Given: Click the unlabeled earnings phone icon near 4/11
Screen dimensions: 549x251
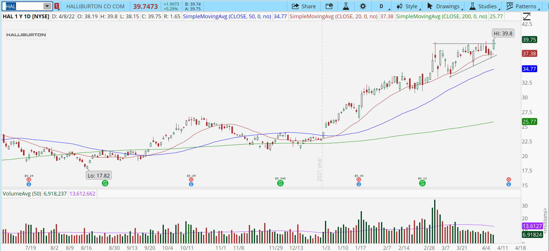Looking at the screenshot, I should click(x=509, y=179).
